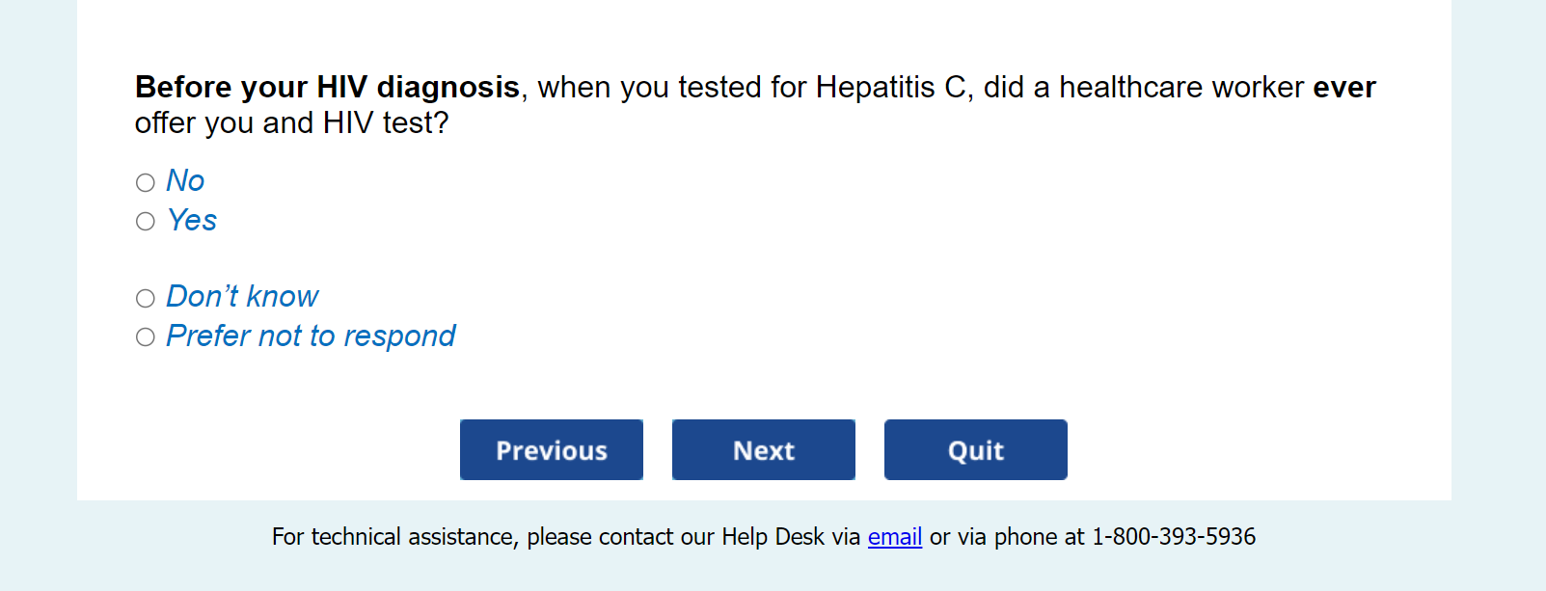
Task: Exit the survey with the Quit button
Action: click(x=975, y=449)
